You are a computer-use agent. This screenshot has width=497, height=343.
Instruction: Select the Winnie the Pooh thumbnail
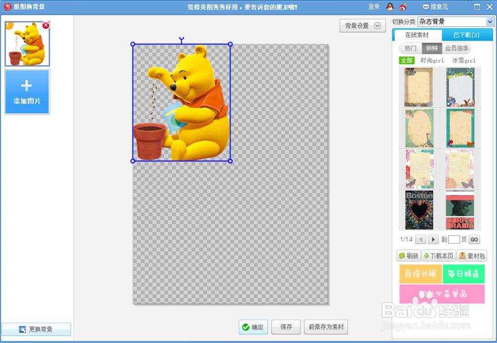tap(27, 44)
